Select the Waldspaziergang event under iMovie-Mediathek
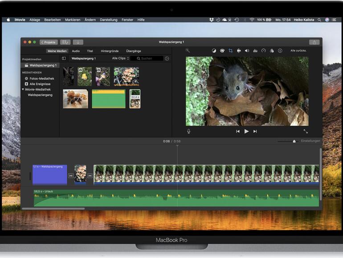The height and width of the screenshot is (258, 343). tap(40, 95)
